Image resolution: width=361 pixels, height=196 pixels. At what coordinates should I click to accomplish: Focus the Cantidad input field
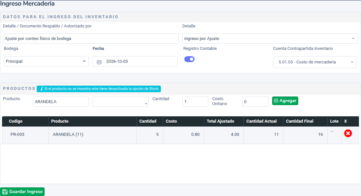[x=195, y=101]
